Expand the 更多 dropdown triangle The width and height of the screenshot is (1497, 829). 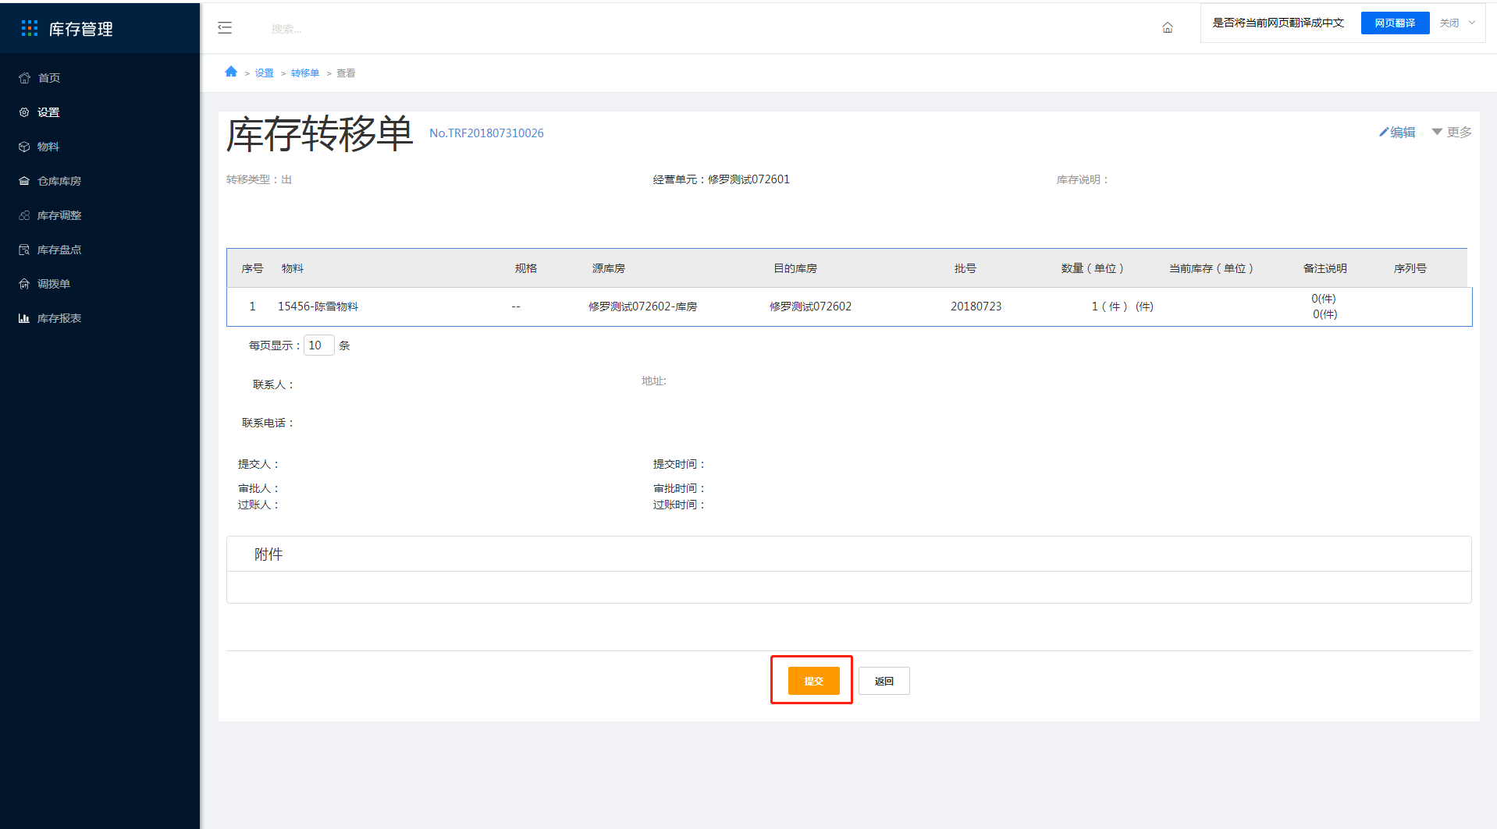(x=1437, y=132)
